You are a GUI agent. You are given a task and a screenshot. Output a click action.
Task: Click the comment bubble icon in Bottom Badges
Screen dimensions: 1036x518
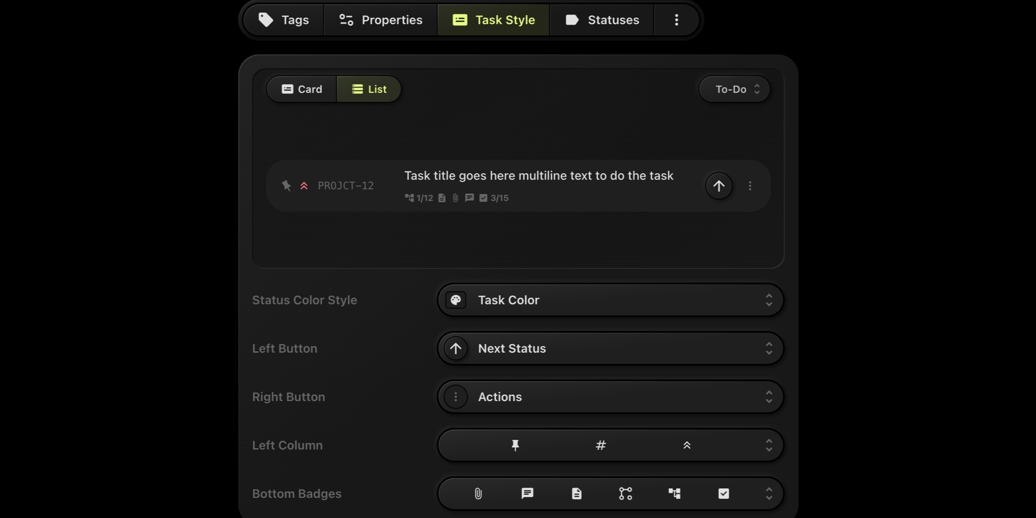(x=527, y=493)
